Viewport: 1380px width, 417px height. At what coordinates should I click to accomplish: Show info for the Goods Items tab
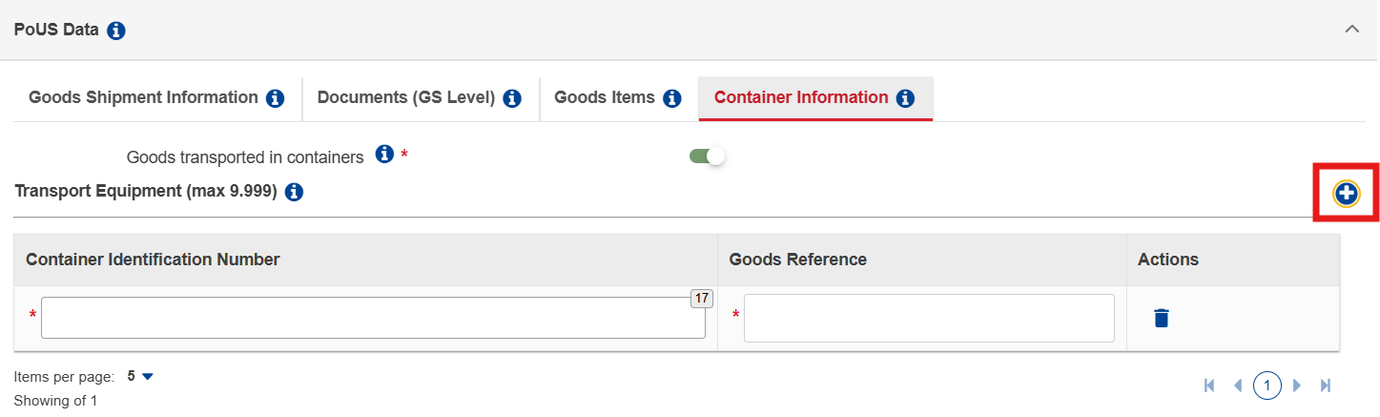click(672, 98)
